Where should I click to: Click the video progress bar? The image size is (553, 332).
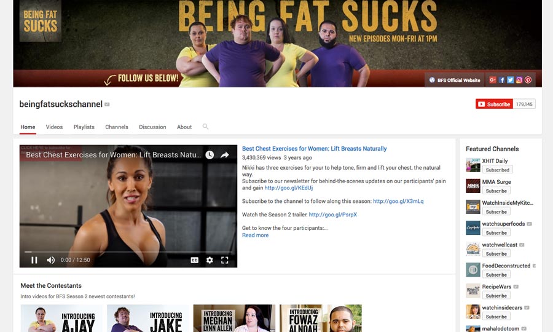point(128,252)
